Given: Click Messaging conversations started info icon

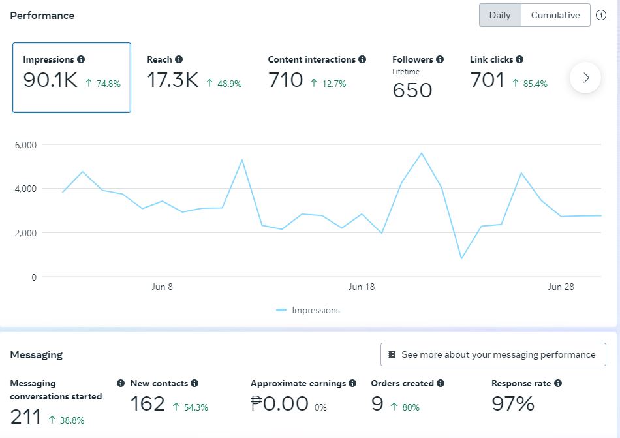Looking at the screenshot, I should pos(120,383).
